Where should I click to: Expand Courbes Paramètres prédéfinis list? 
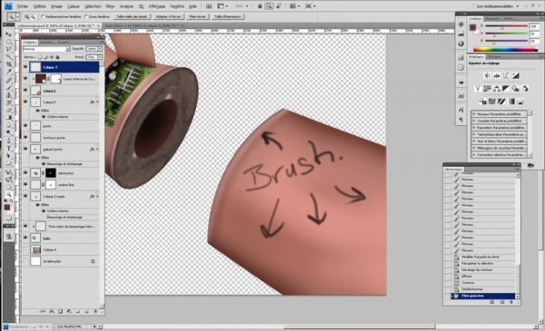point(474,121)
